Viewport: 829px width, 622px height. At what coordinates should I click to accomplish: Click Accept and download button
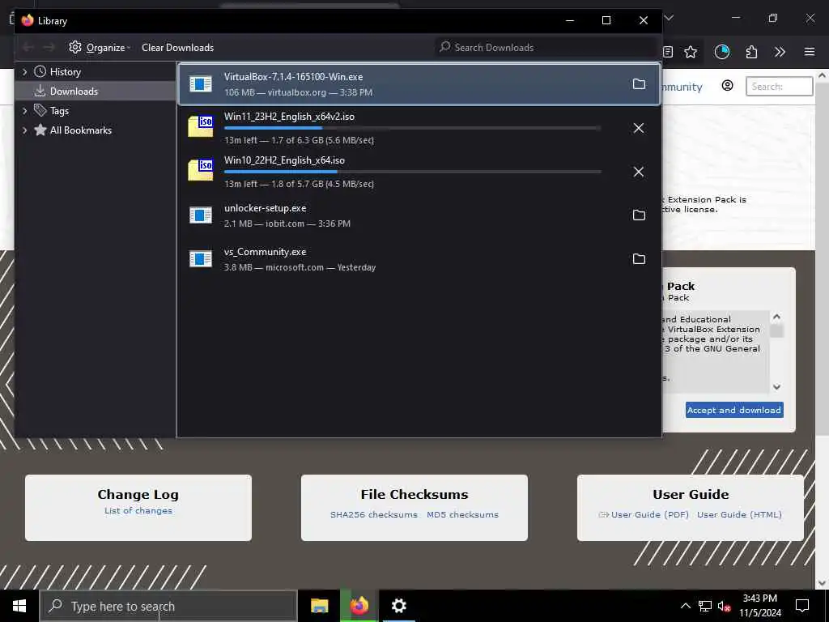tap(734, 410)
